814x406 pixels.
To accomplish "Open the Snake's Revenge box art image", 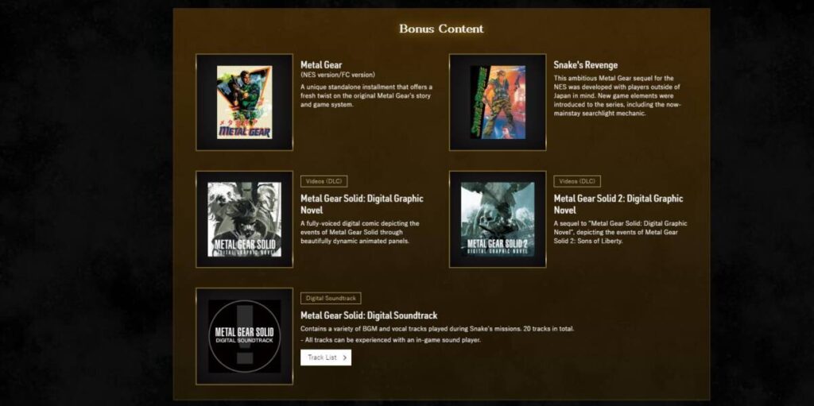I will [x=498, y=102].
